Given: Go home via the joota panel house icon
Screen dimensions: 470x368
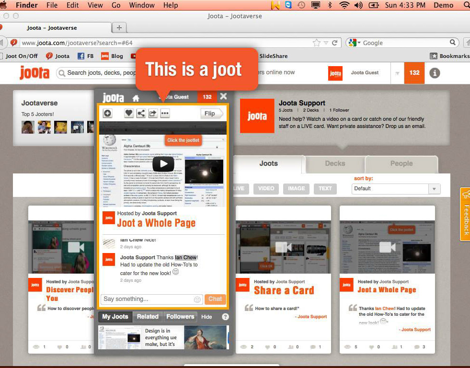Looking at the screenshot, I should click(136, 98).
